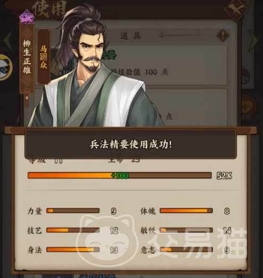Select the 柳生正雄 name banner
The width and height of the screenshot is (263, 278).
point(27,57)
